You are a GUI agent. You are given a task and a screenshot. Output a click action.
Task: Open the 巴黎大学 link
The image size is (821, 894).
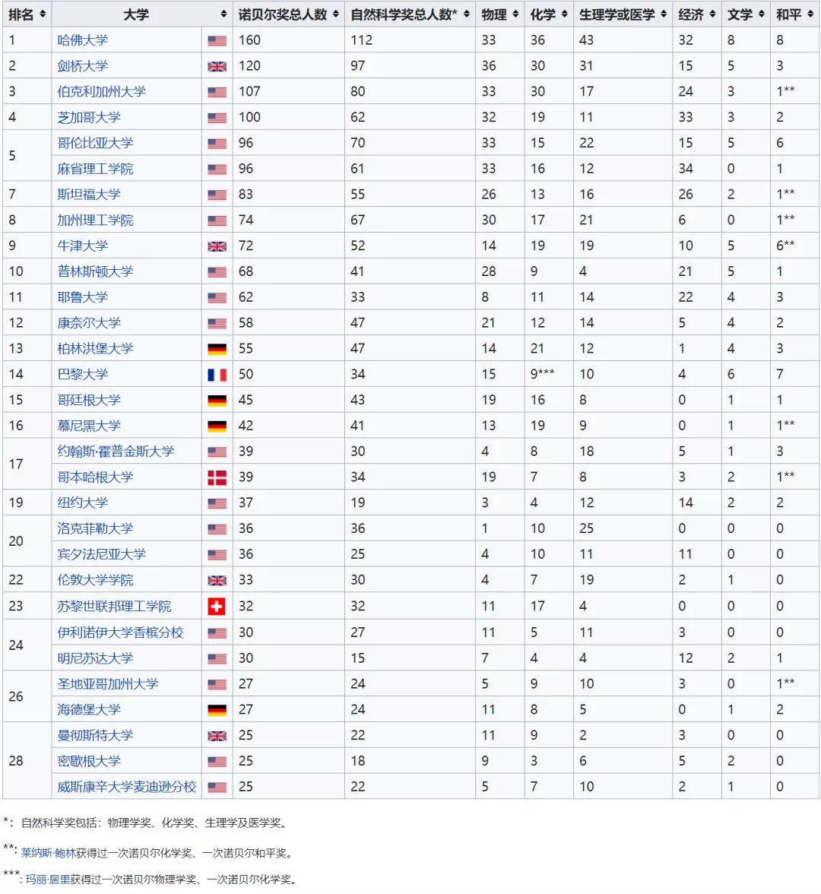pos(83,374)
